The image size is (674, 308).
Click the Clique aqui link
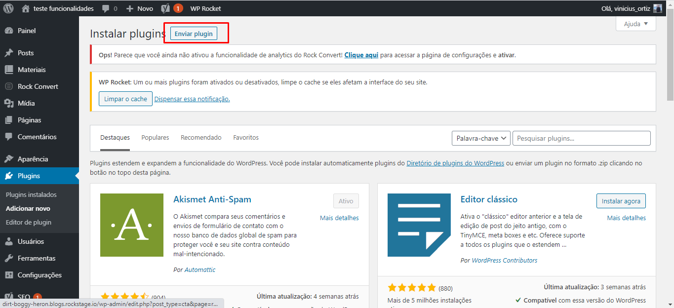pyautogui.click(x=361, y=55)
